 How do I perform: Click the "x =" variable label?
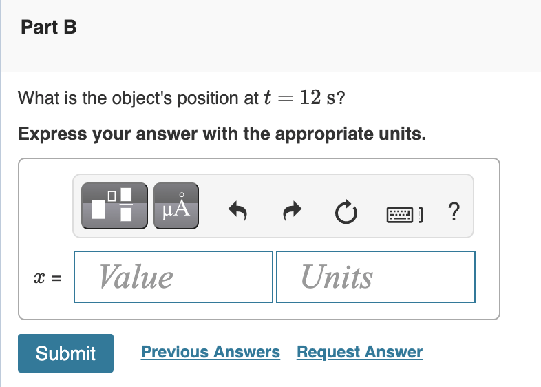pyautogui.click(x=47, y=278)
